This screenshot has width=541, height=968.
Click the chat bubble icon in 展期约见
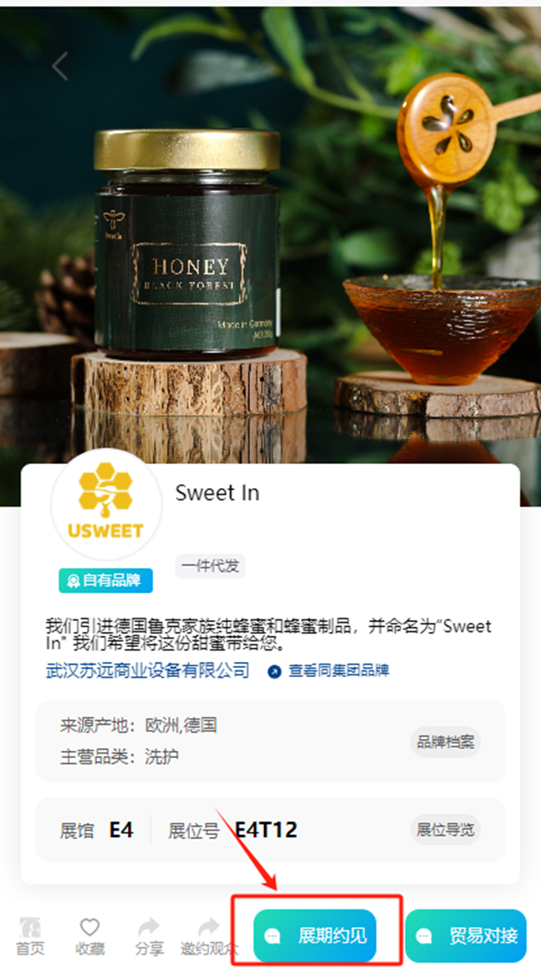(273, 936)
